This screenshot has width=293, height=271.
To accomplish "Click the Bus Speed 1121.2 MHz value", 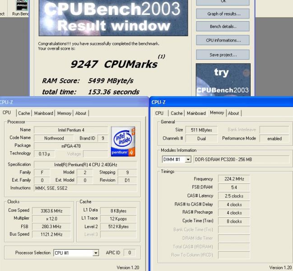I will tap(51, 234).
